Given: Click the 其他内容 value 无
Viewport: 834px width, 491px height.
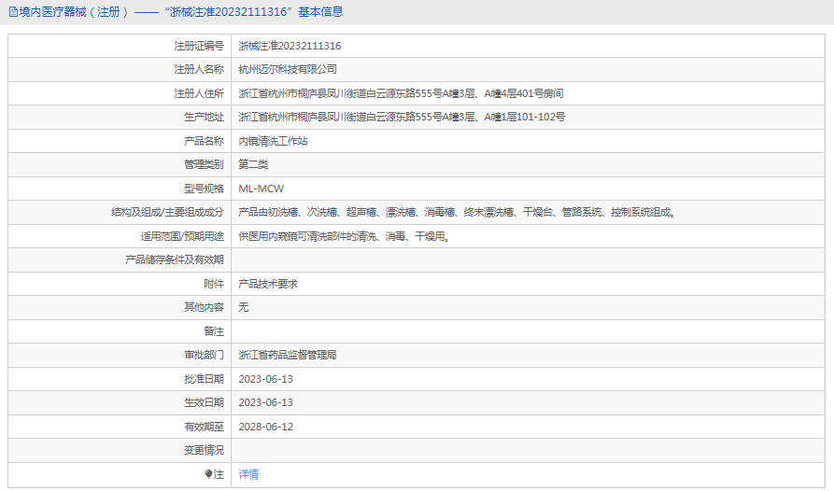Looking at the screenshot, I should 243,307.
